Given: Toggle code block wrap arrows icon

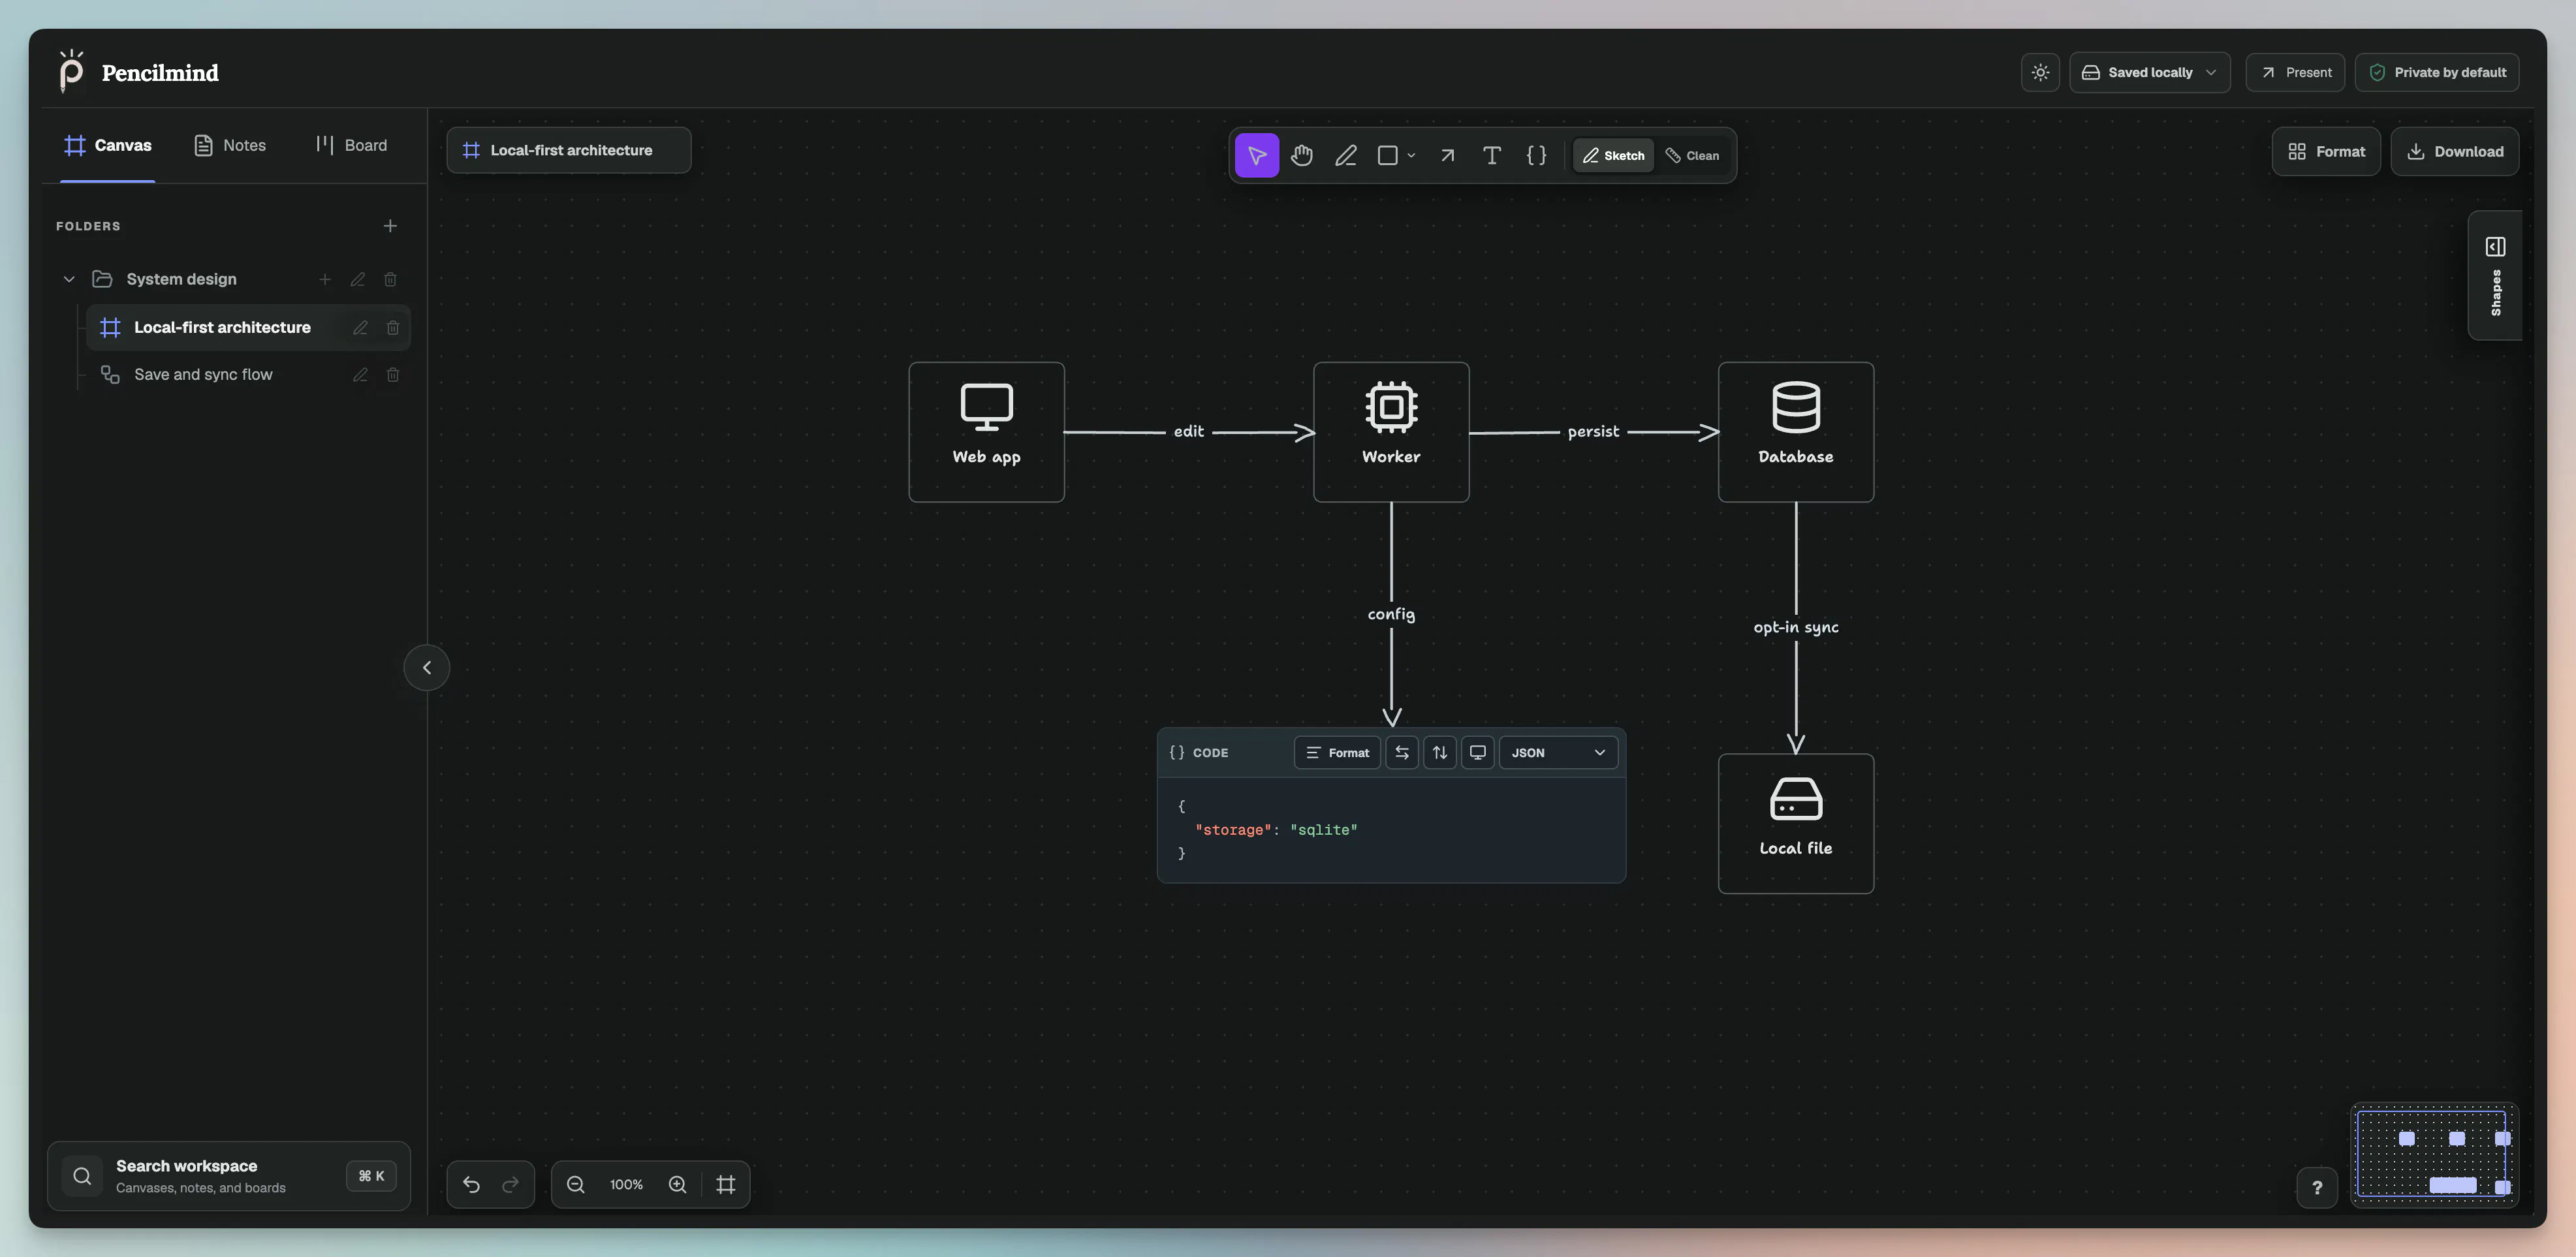Looking at the screenshot, I should tap(1402, 752).
